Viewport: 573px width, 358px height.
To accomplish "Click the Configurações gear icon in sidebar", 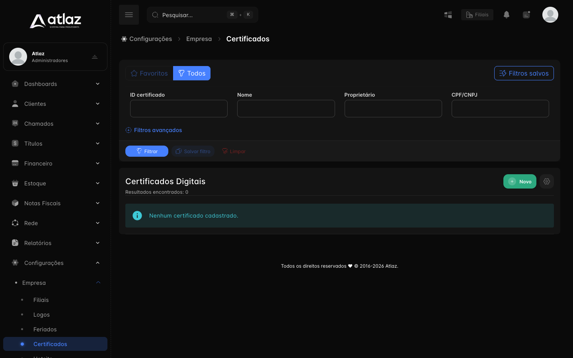I will click(15, 263).
